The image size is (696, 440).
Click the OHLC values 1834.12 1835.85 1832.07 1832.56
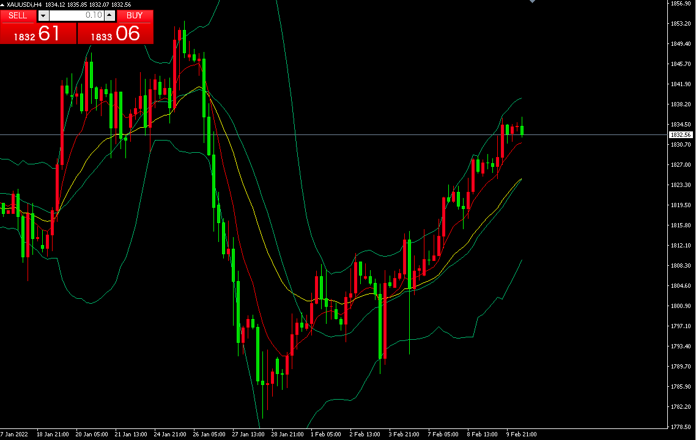88,4
